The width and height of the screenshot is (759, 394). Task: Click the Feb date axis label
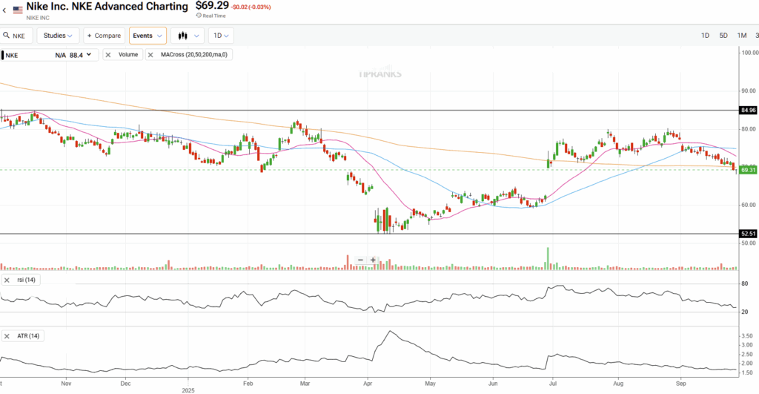(248, 384)
